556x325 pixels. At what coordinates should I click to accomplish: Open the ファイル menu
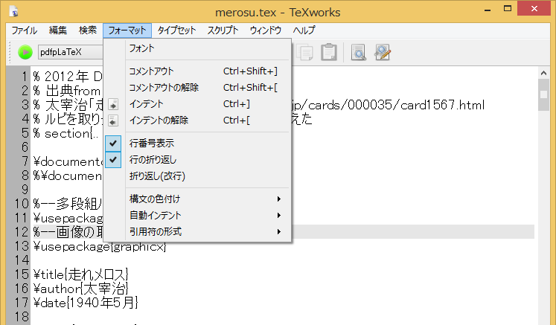pyautogui.click(x=25, y=30)
